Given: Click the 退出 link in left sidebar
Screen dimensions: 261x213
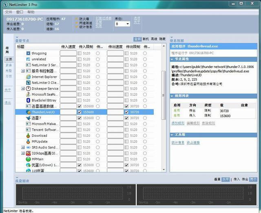Looking at the screenshot, I should (8, 103).
